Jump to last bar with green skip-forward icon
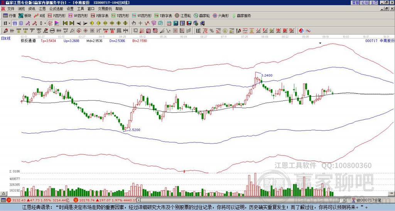 click(x=71, y=23)
